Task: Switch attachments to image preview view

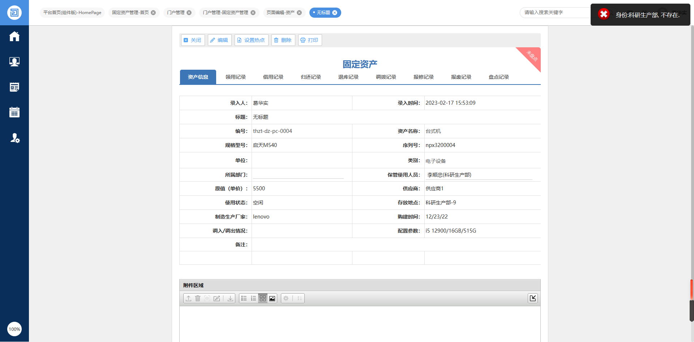Action: click(272, 298)
